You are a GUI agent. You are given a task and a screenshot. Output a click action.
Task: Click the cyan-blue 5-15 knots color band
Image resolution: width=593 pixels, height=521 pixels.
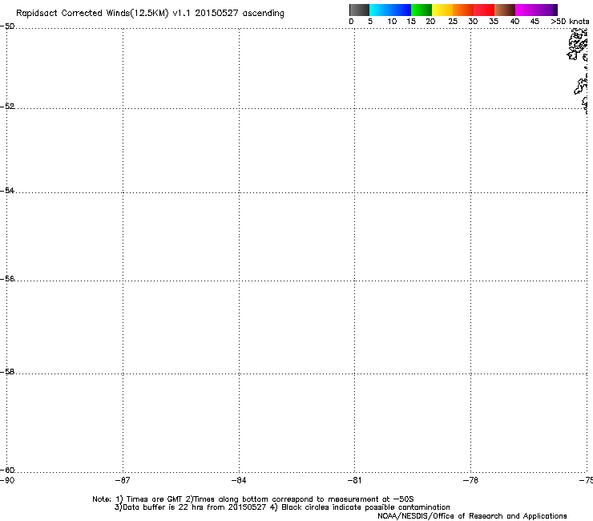coord(390,10)
